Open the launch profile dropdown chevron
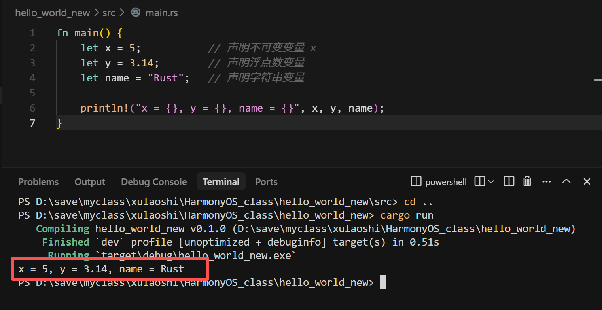 [x=491, y=182]
